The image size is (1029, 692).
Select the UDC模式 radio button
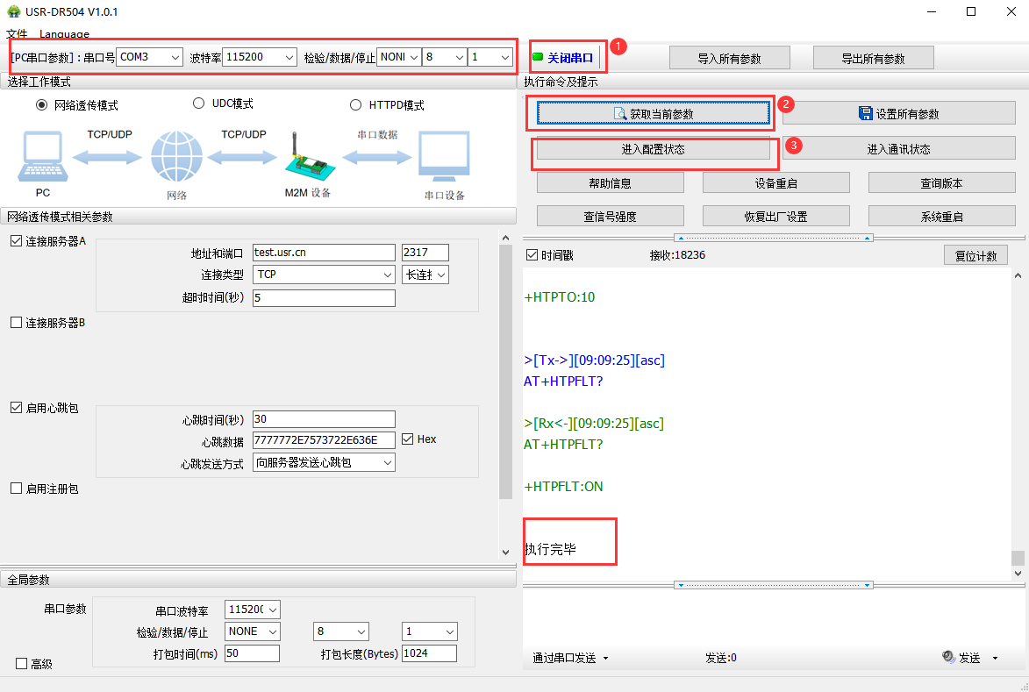pos(198,103)
